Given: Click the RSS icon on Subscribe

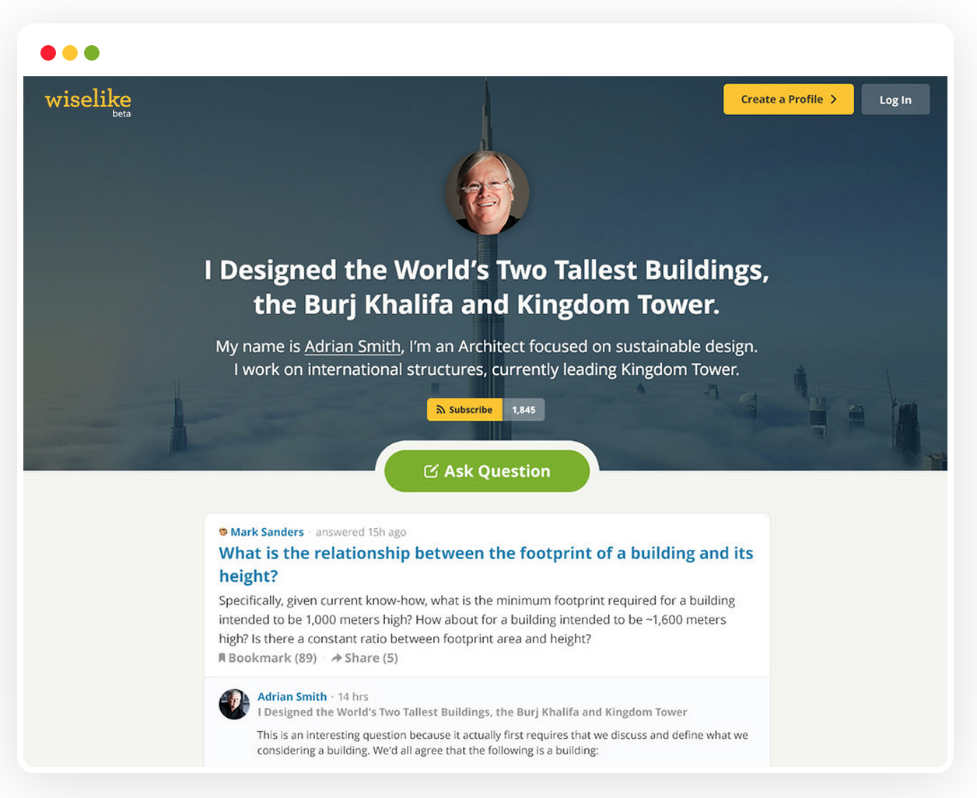Looking at the screenshot, I should pos(440,410).
